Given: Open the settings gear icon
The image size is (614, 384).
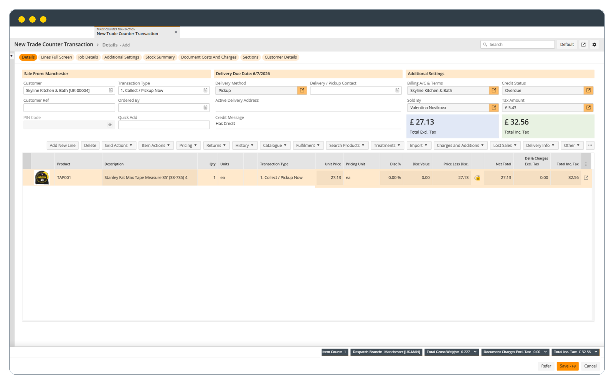Looking at the screenshot, I should 594,45.
